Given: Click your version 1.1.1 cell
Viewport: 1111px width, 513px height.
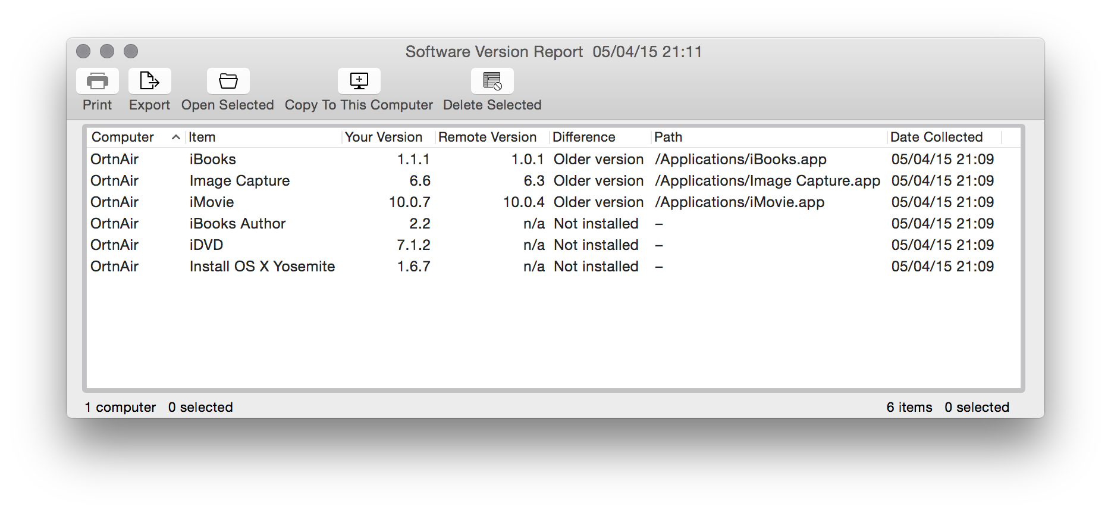Looking at the screenshot, I should point(413,159).
